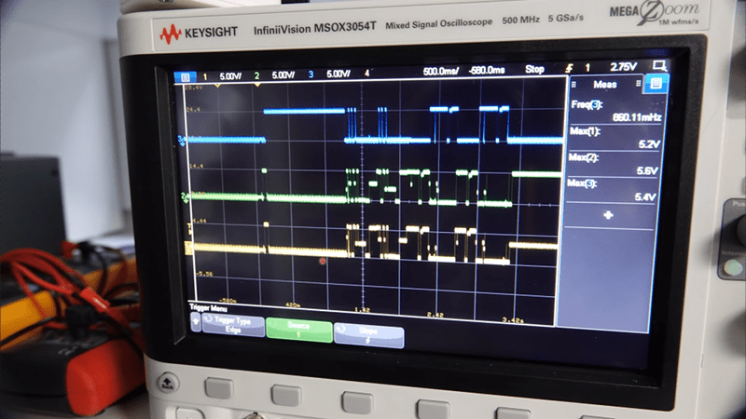
Task: Click the rising-edge trigger icon in top bar
Action: point(569,68)
